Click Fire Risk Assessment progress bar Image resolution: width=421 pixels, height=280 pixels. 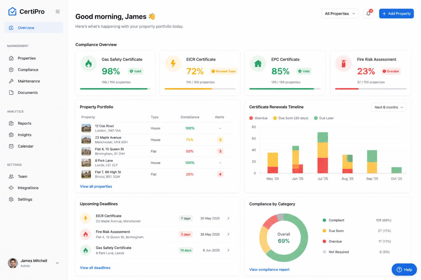tap(371, 89)
